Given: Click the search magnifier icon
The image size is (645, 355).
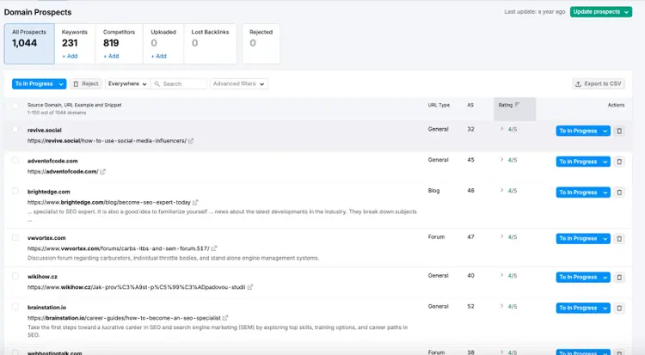Looking at the screenshot, I should tap(157, 84).
